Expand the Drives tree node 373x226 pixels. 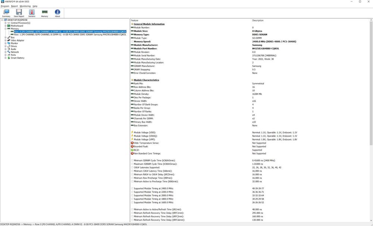click(x=6, y=46)
